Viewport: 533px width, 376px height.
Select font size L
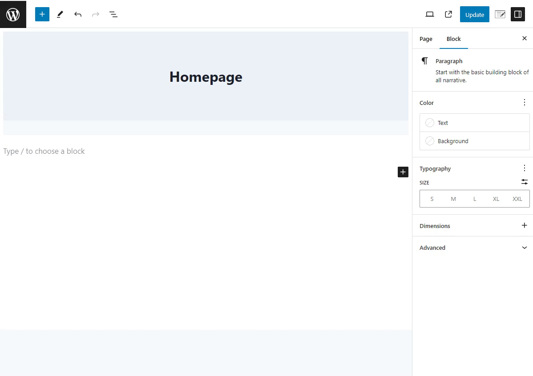click(x=475, y=199)
